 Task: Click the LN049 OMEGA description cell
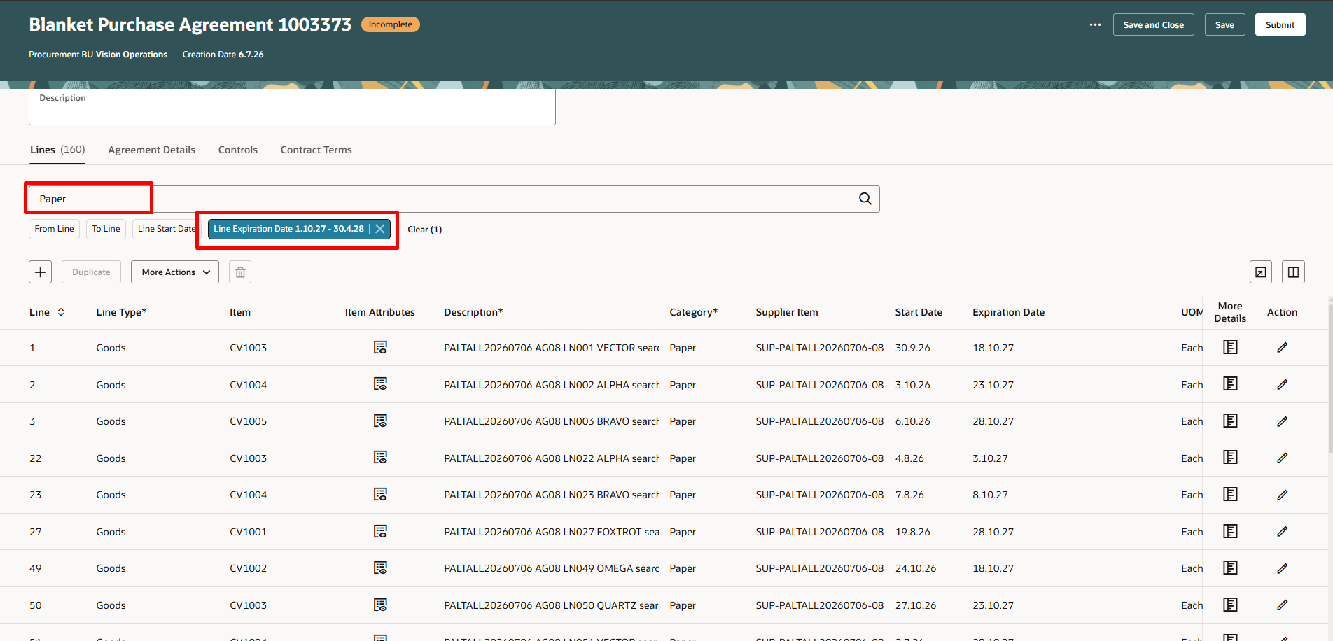[x=551, y=568]
